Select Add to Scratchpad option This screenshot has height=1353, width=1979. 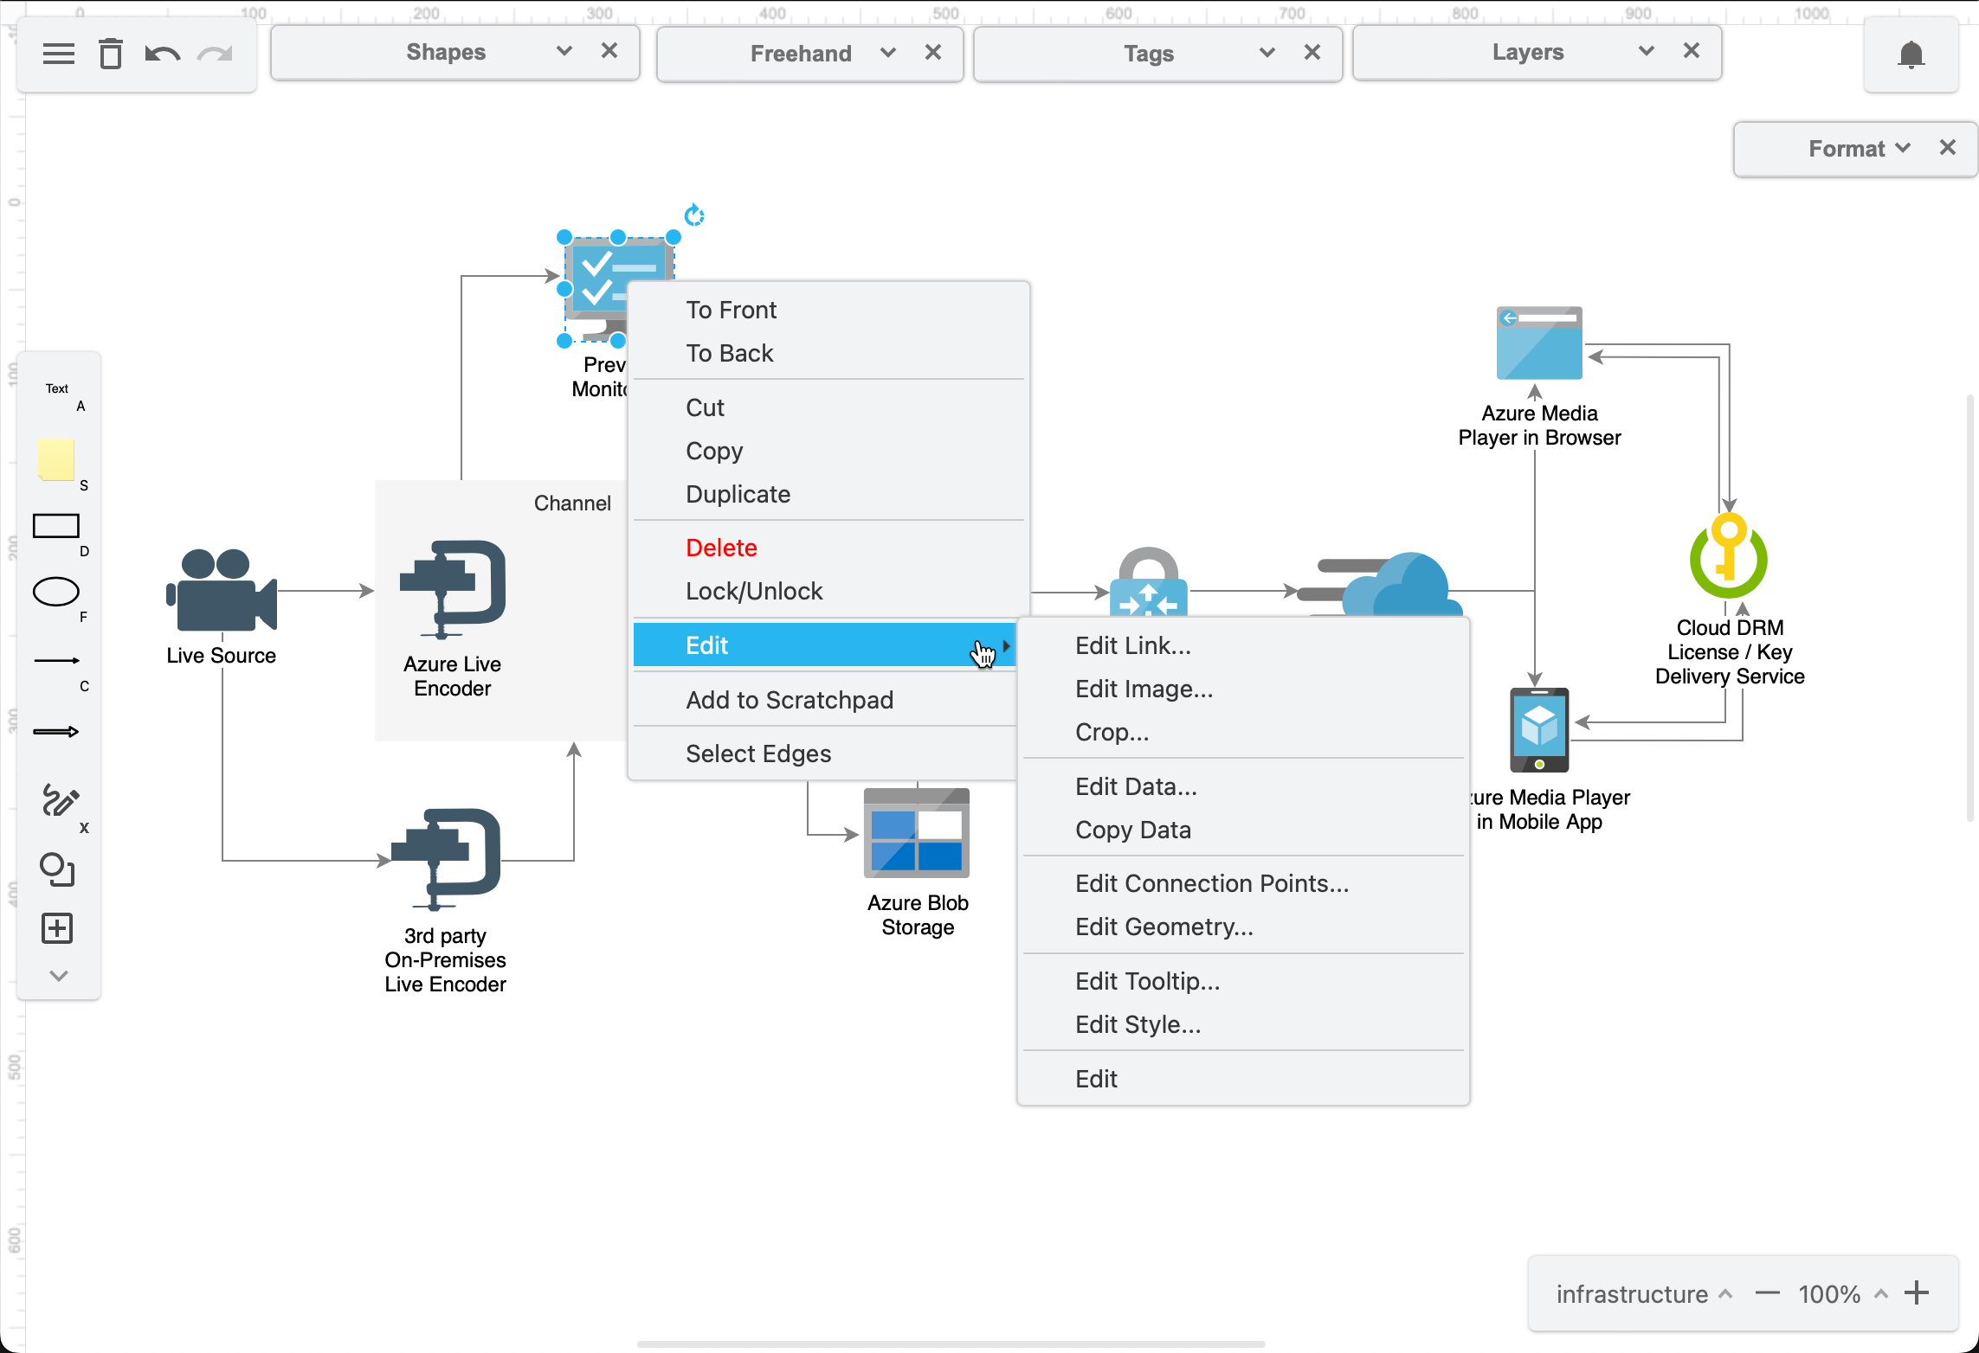790,699
